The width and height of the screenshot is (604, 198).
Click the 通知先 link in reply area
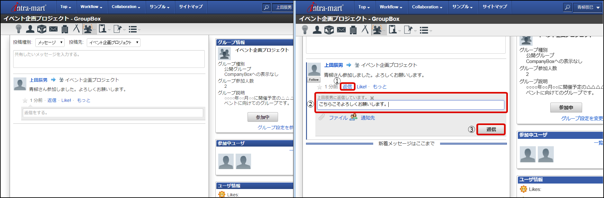coord(368,118)
